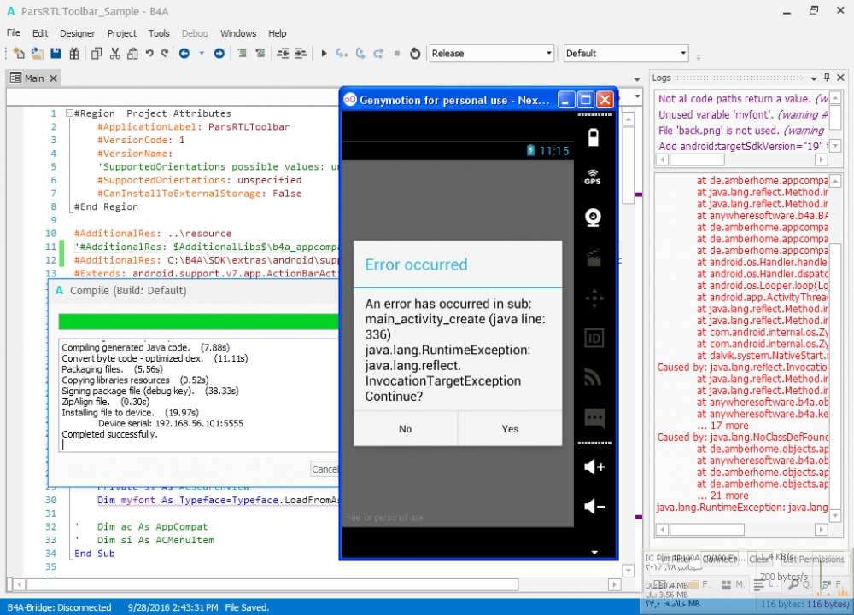The width and height of the screenshot is (854, 615).
Task: Pin the Logs panel with pushpin
Action: [828, 78]
